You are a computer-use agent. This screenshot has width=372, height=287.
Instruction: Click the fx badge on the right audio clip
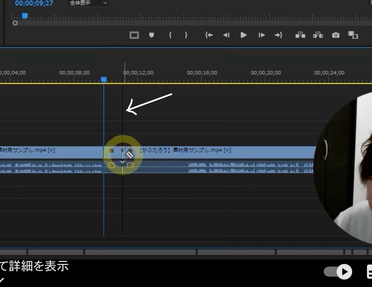[130, 165]
